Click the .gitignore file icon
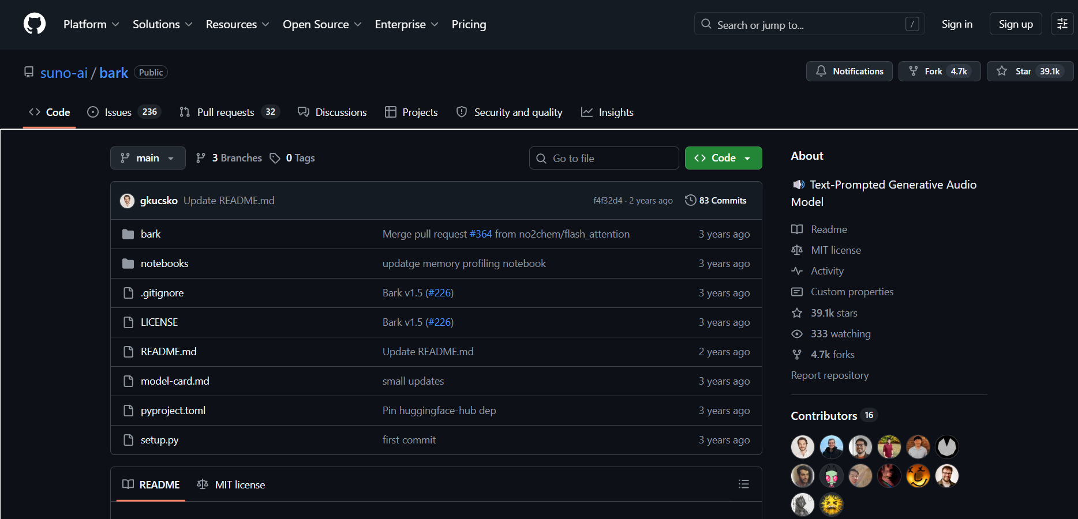Screen dimensions: 1078x519 click(128, 293)
